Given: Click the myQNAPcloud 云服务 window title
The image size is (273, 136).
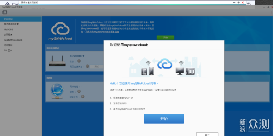Looking at the screenshot, I should [x=12, y=7].
